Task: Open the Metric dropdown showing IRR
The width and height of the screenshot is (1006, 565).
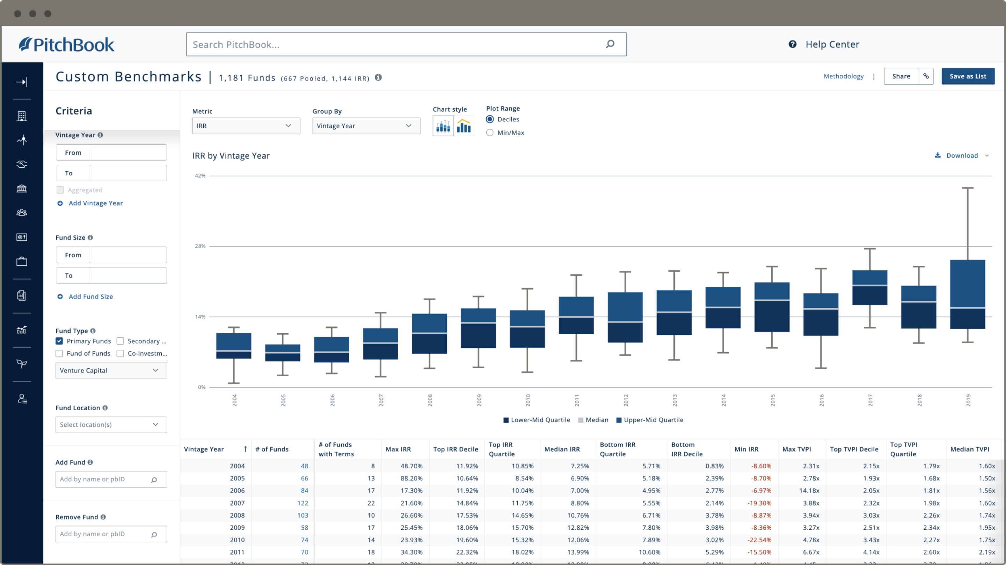Action: [x=246, y=126]
